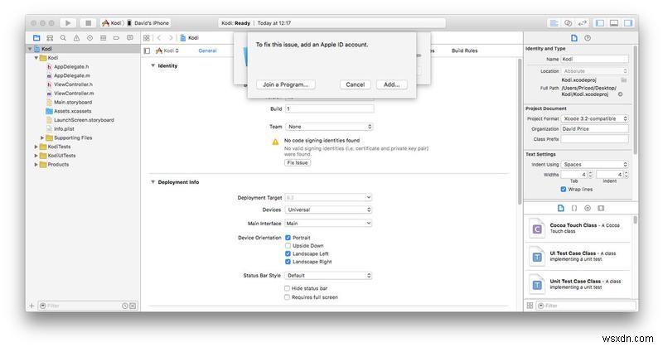The image size is (663, 347).
Task: Open the Code Snippet library
Action: 573,208
